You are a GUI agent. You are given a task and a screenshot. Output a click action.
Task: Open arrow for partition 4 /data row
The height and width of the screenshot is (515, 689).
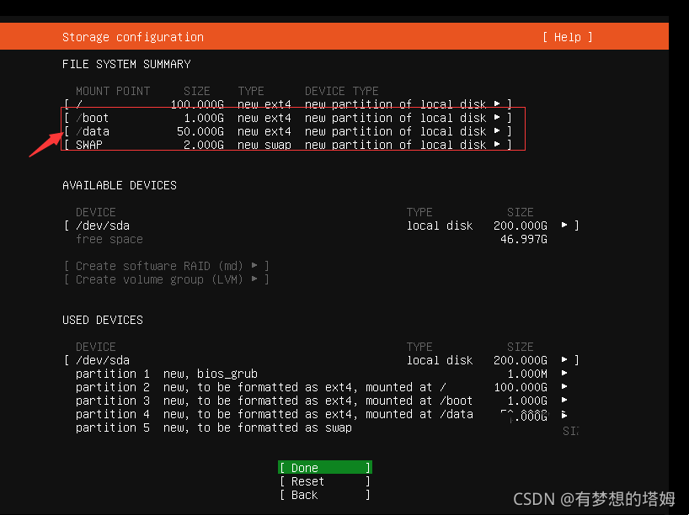coord(564,415)
